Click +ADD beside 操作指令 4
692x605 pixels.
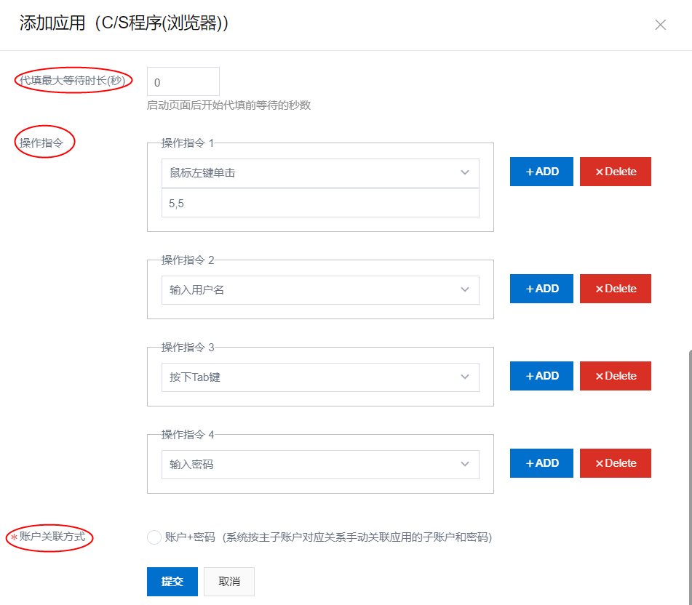coord(541,463)
